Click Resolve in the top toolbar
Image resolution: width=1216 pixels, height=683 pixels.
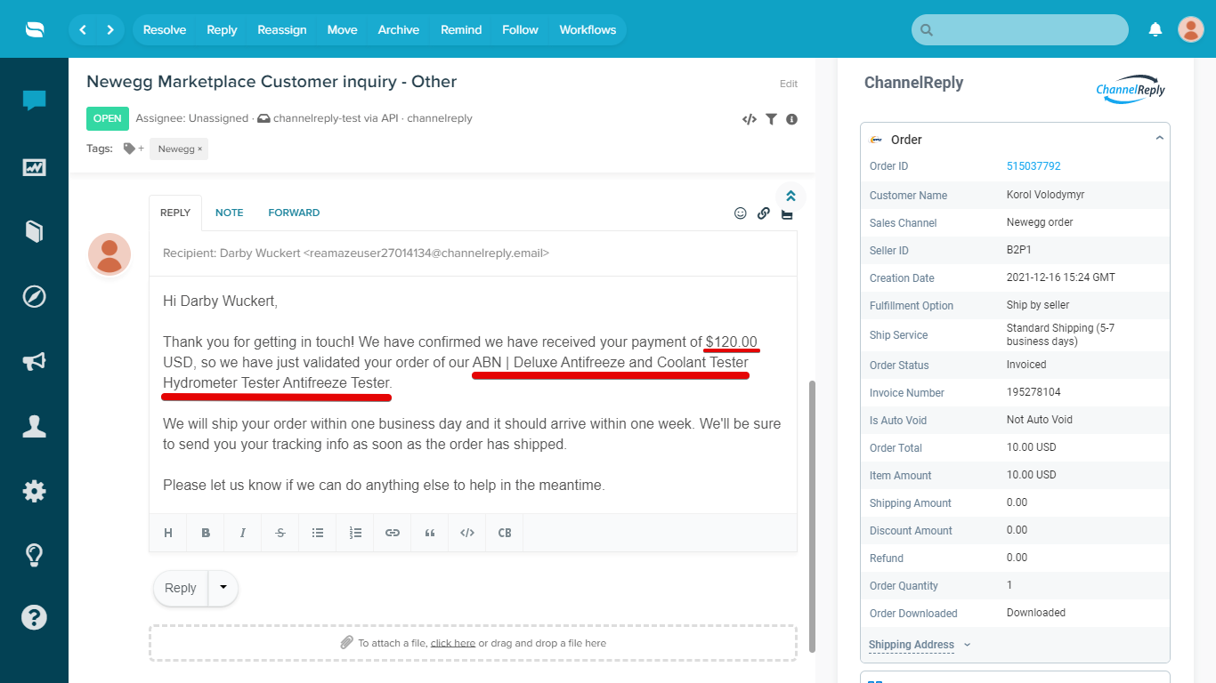tap(165, 29)
